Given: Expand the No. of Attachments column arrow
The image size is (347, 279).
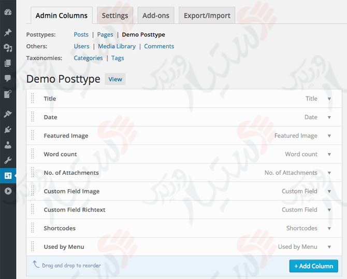Looking at the screenshot, I should 329,173.
